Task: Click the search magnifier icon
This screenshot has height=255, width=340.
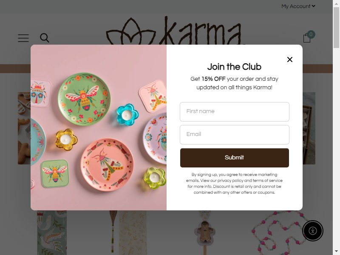Action: click(45, 38)
